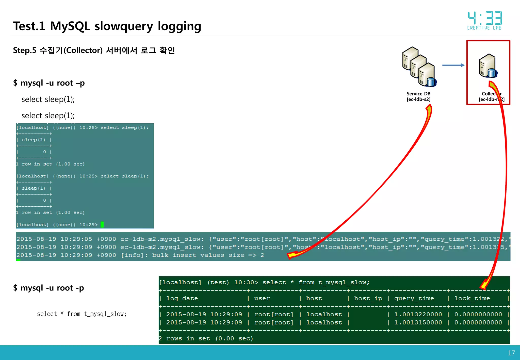Click the Collector server icon in red box
Screen dimensions: 520x360
point(488,66)
